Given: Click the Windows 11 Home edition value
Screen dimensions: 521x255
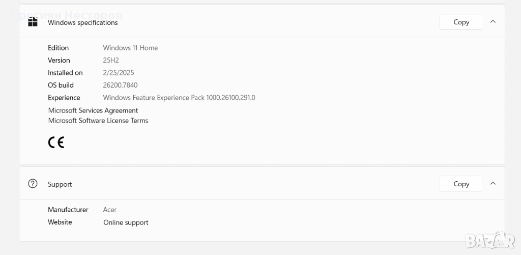Looking at the screenshot, I should point(130,48).
